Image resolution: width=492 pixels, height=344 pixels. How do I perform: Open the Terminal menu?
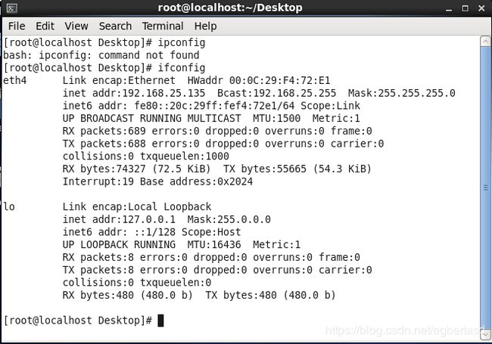163,26
